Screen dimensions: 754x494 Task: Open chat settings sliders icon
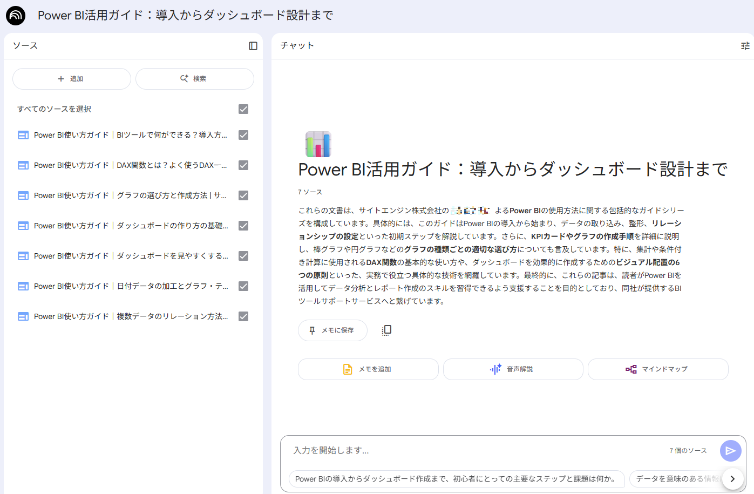pyautogui.click(x=745, y=46)
